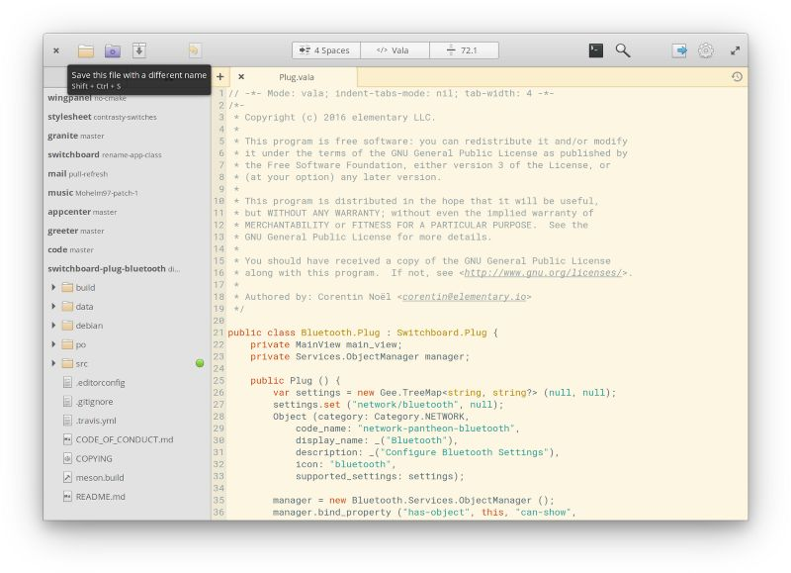Close the Plug.vala tab
This screenshot has width=791, height=573.
241,75
